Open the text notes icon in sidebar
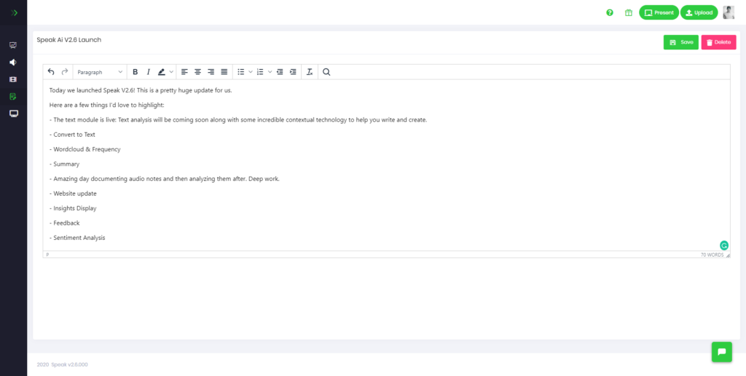This screenshot has height=376, width=746. (x=13, y=97)
